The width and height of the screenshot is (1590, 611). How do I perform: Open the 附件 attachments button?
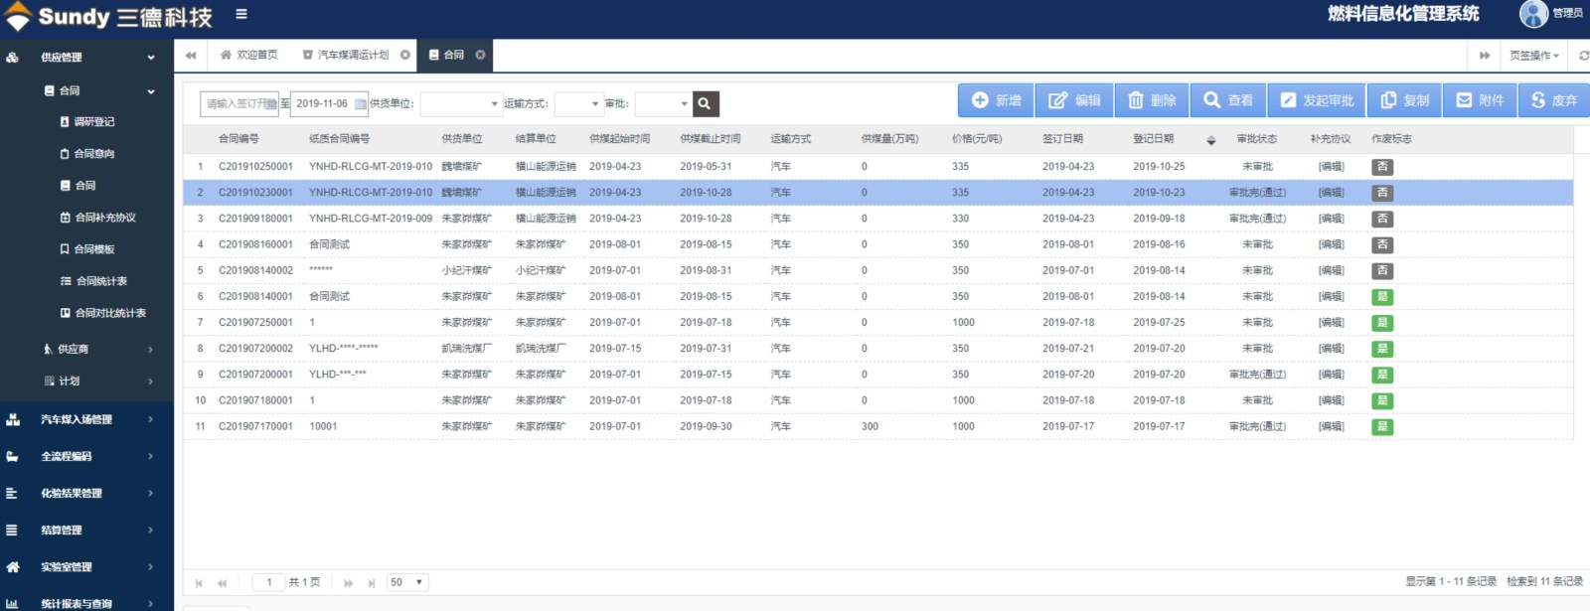coord(1480,100)
